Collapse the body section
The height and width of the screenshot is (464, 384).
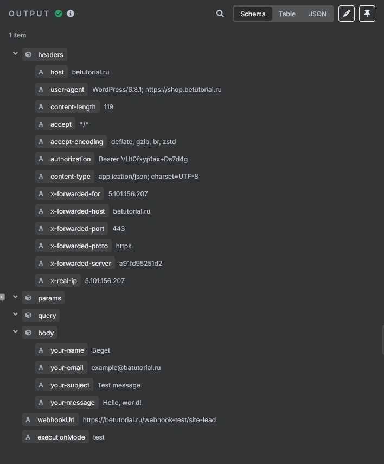[15, 332]
